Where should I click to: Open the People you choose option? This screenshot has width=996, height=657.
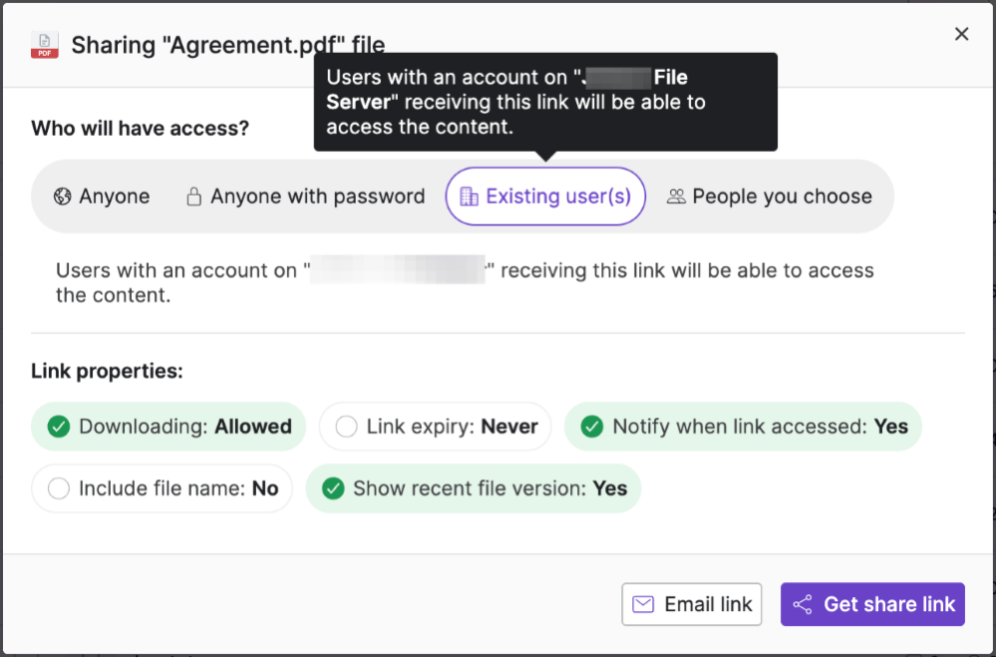772,196
